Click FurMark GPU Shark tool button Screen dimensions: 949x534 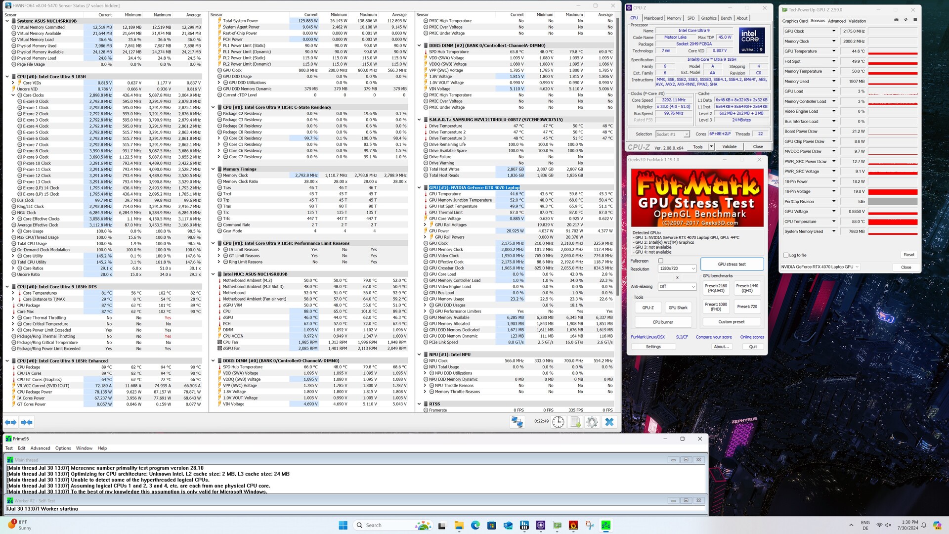pyautogui.click(x=678, y=308)
